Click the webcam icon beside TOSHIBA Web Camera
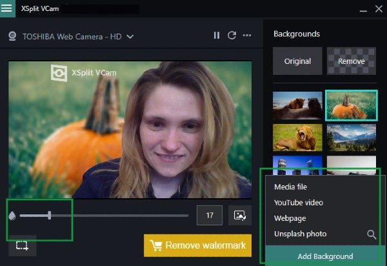 click(12, 36)
